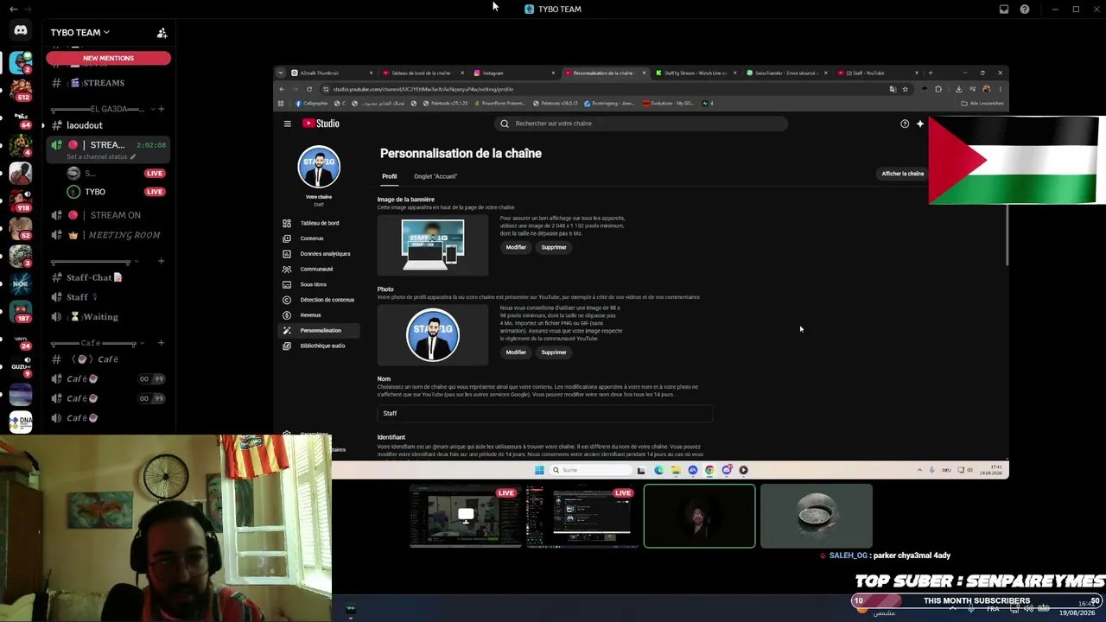Open Discord help icon in the title bar
This screenshot has width=1106, height=622.
[1025, 10]
